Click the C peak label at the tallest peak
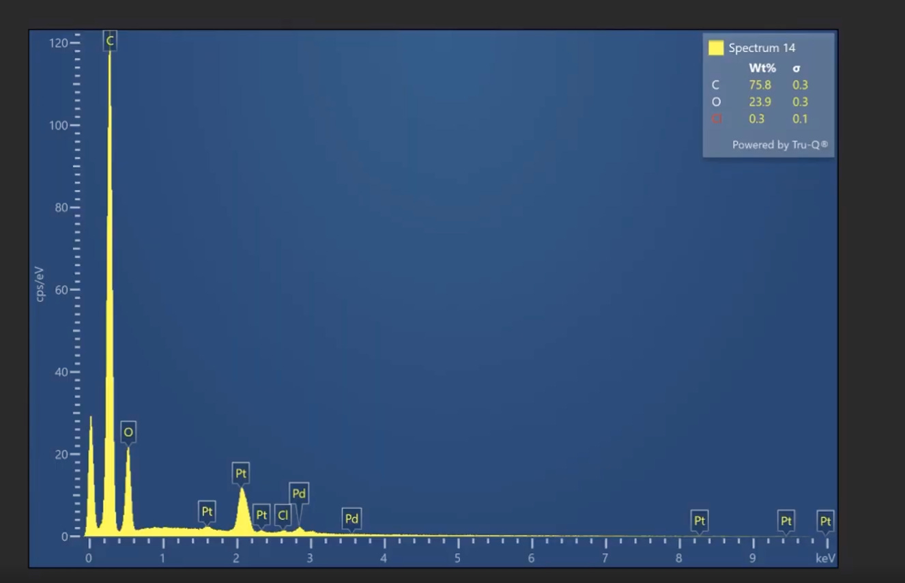The image size is (905, 583). coord(110,41)
